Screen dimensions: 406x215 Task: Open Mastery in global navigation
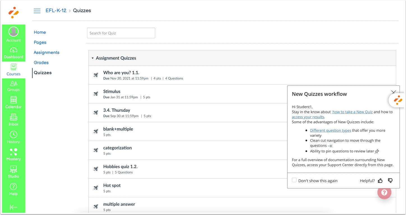(13, 155)
